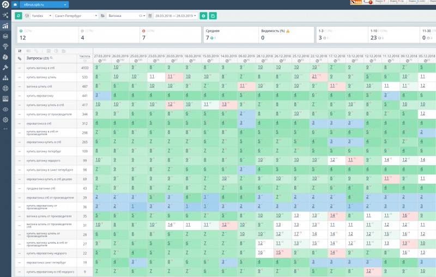Click the snapshot icon under 20.03.2019
This screenshot has height=277, width=436.
(172, 61)
